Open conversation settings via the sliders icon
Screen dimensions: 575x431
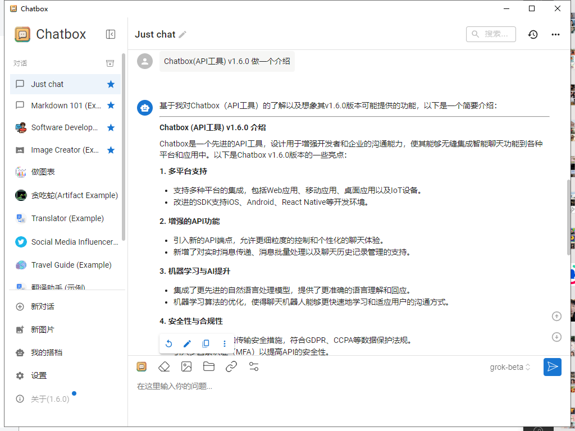click(254, 366)
